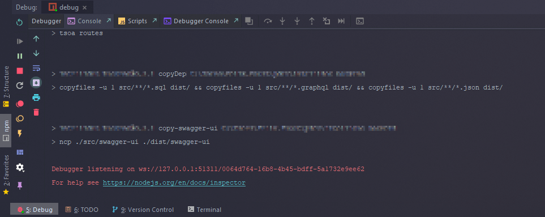Click the arrow icon beside Console tab

tap(109, 21)
